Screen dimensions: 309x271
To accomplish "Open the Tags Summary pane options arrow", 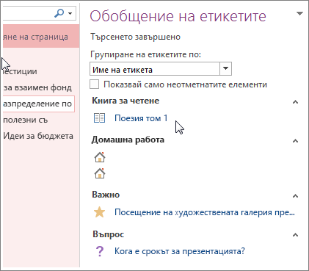I will click(x=299, y=13).
